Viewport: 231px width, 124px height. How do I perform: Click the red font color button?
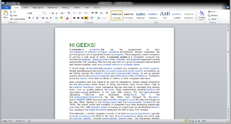click(67, 18)
